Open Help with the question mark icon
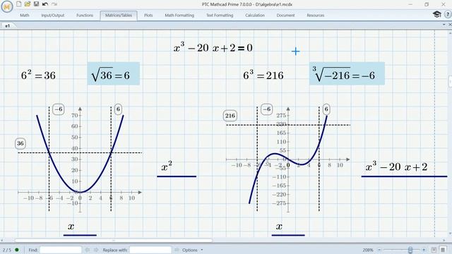The height and width of the screenshot is (254, 452). coord(448,14)
